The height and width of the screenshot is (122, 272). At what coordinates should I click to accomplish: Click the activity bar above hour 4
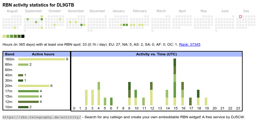click(99, 94)
